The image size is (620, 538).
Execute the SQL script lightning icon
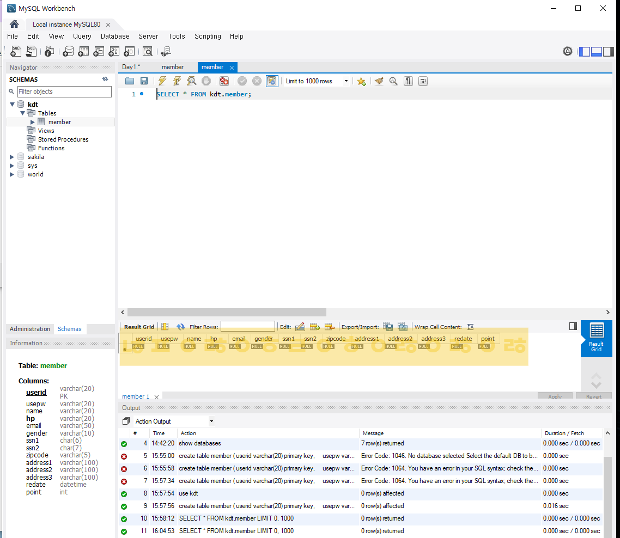pos(162,81)
